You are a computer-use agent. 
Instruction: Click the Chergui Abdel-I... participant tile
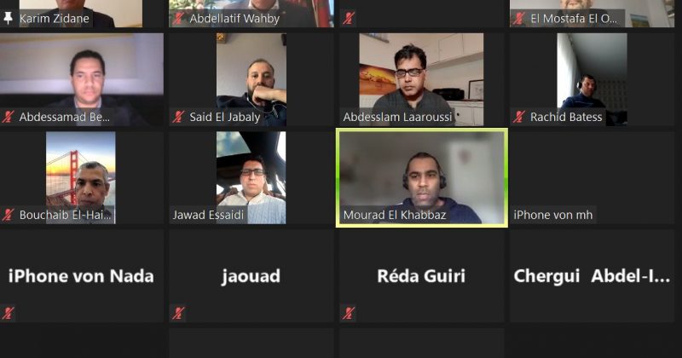[592, 276]
